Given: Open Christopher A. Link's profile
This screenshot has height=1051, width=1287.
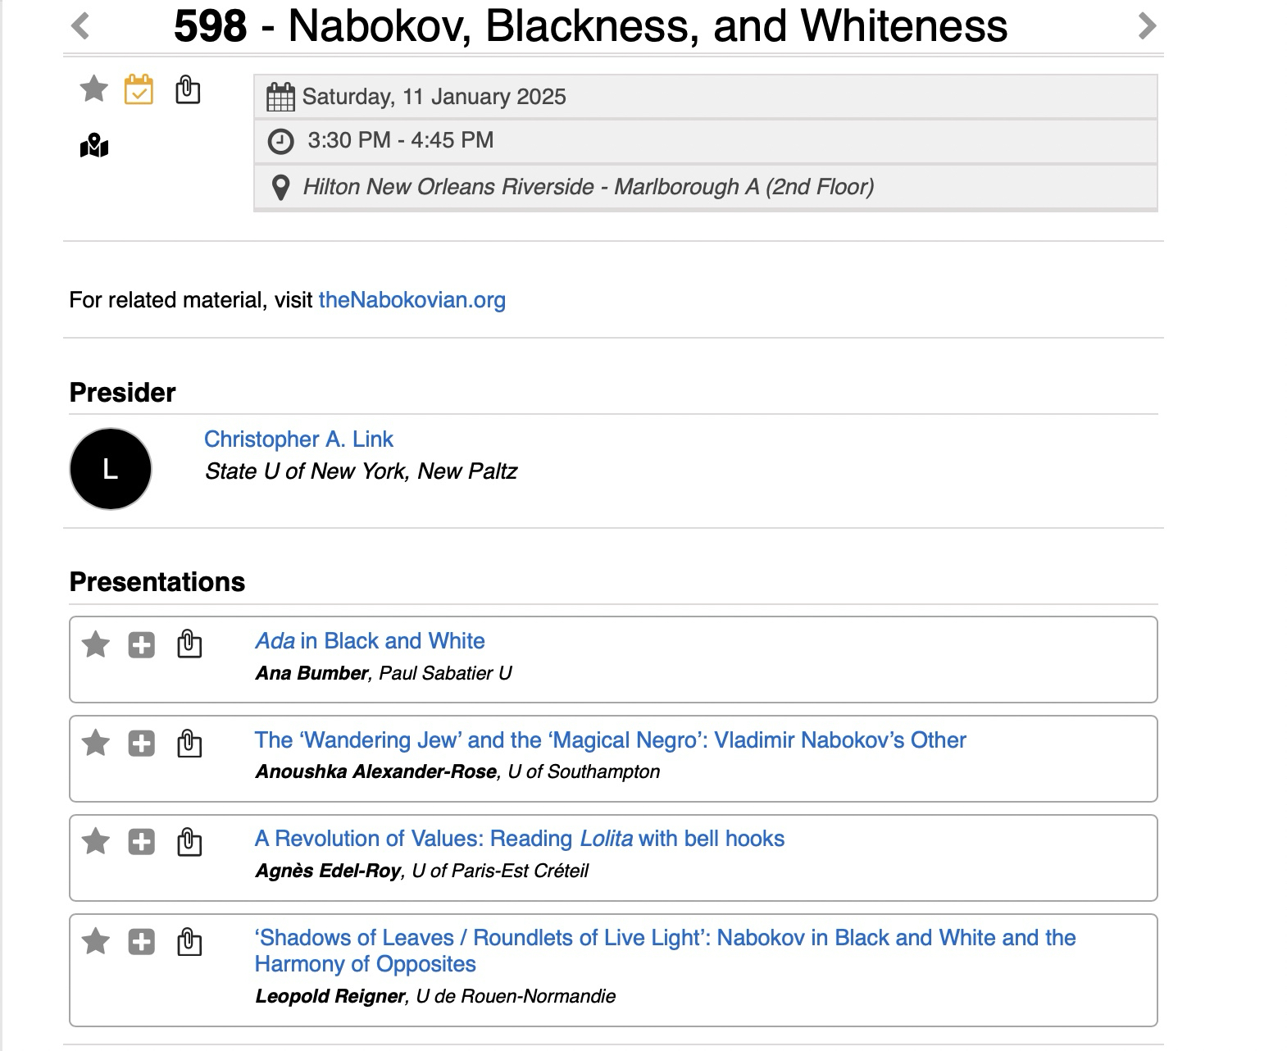Looking at the screenshot, I should [x=298, y=439].
